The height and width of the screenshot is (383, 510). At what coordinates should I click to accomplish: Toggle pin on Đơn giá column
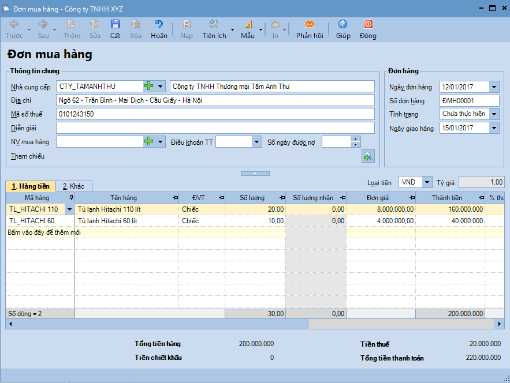click(411, 198)
